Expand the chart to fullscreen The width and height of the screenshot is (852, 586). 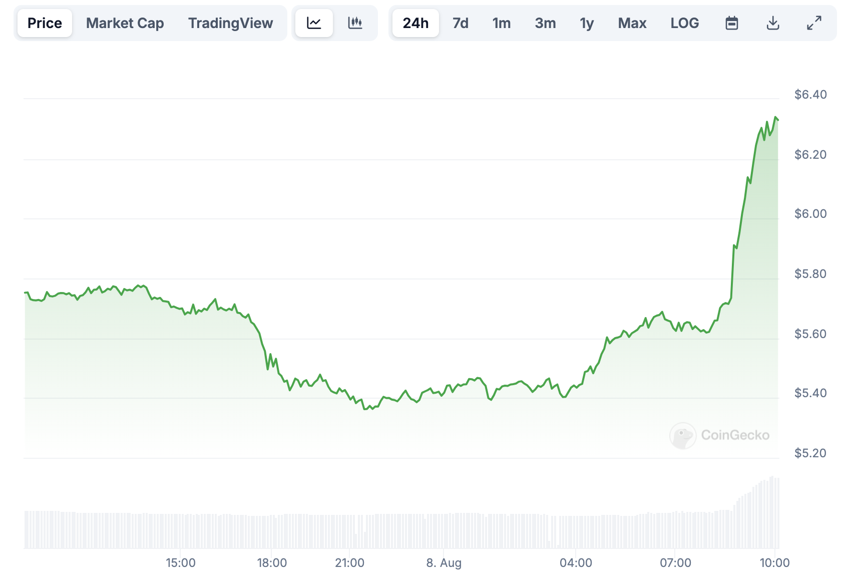[814, 23]
